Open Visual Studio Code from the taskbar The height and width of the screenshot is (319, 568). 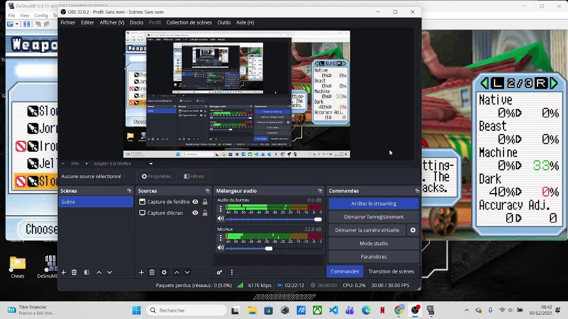tap(334, 311)
